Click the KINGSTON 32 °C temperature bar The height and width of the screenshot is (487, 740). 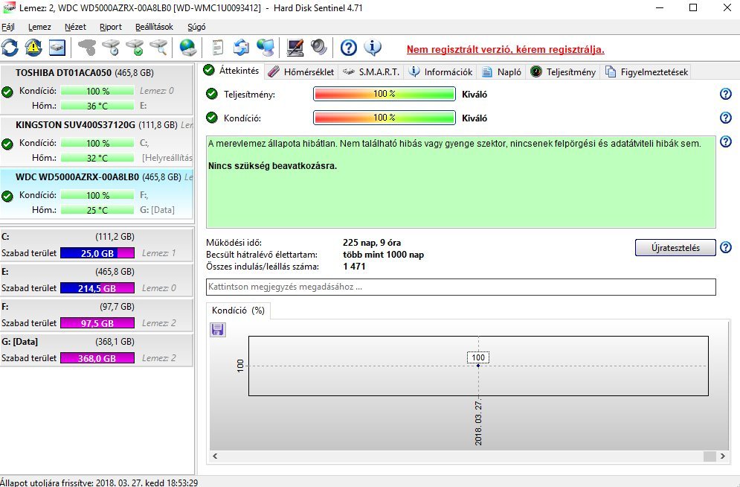[97, 158]
